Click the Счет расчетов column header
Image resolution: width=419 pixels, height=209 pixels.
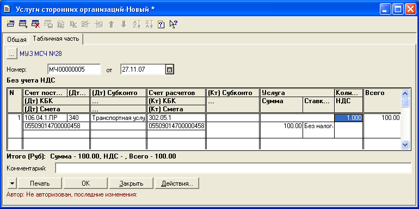[176, 93]
